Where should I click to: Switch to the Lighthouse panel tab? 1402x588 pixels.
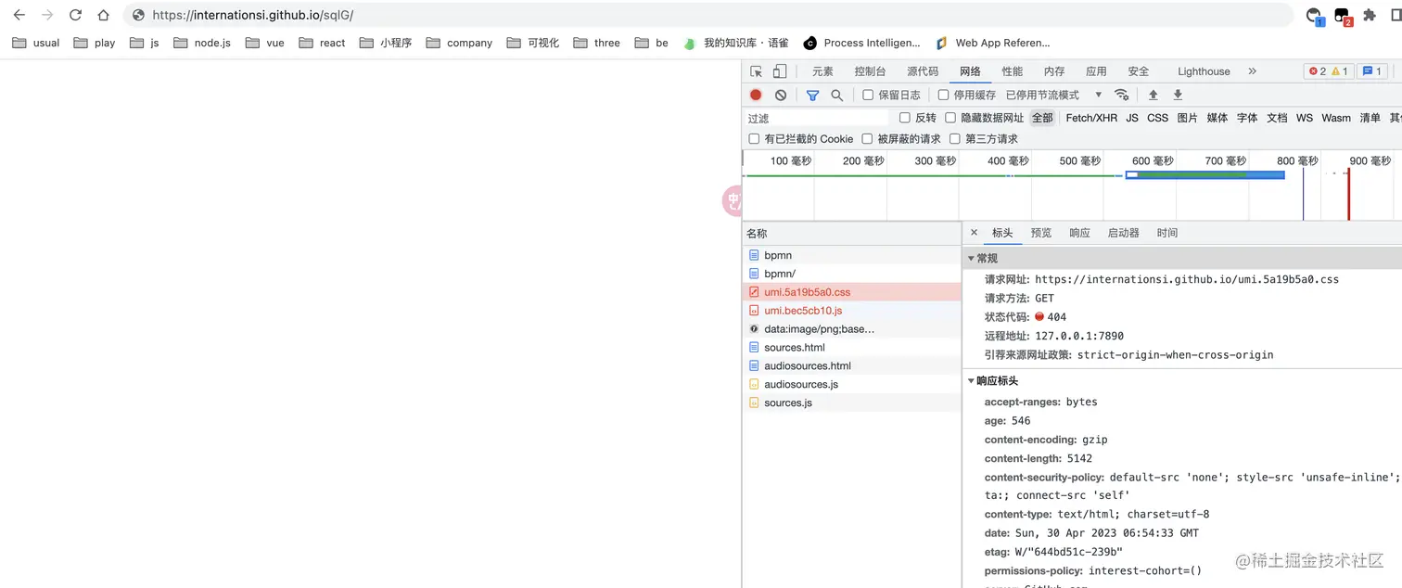pos(1204,71)
